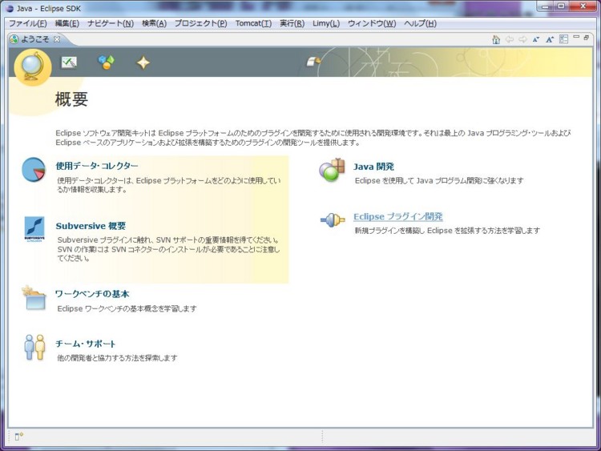Open the ヘルプ(H) menu

(x=420, y=23)
